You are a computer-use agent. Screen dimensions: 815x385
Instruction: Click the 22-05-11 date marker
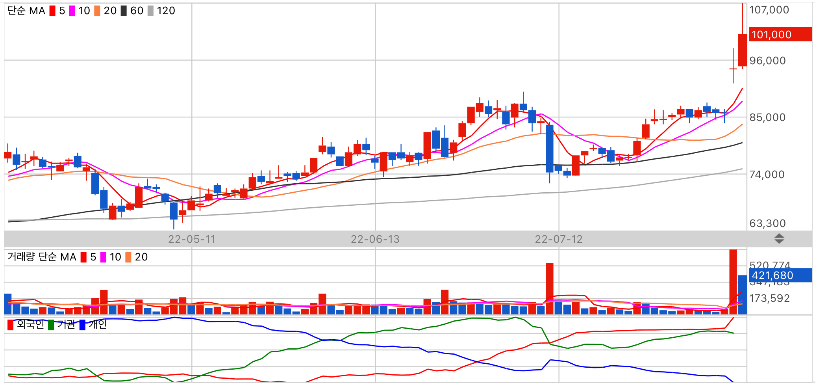[x=192, y=239]
